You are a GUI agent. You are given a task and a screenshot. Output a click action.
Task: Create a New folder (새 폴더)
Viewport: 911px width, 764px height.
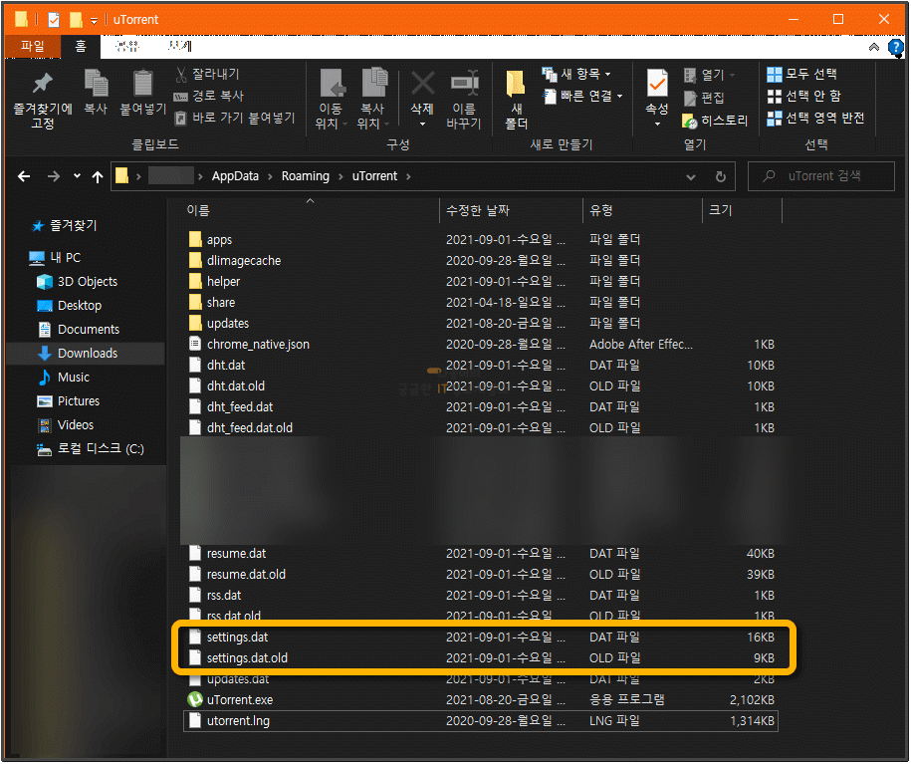coord(516,100)
